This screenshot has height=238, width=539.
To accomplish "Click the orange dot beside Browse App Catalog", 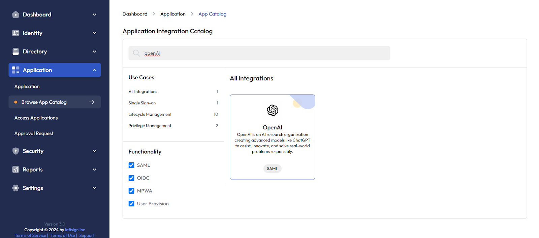I will click(15, 102).
